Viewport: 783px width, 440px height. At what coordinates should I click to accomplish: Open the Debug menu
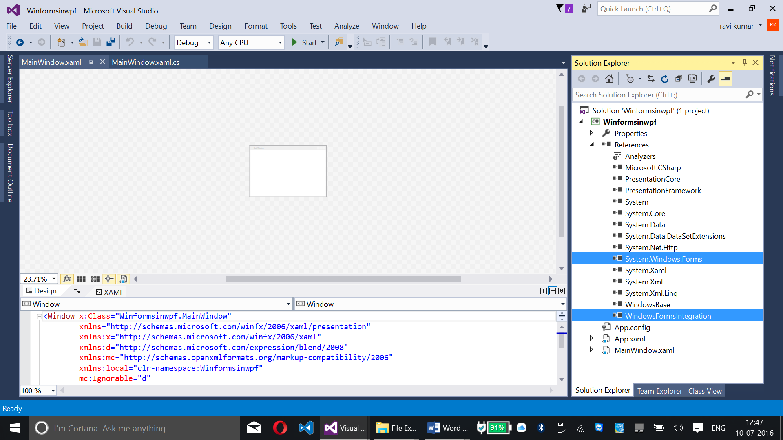(156, 26)
